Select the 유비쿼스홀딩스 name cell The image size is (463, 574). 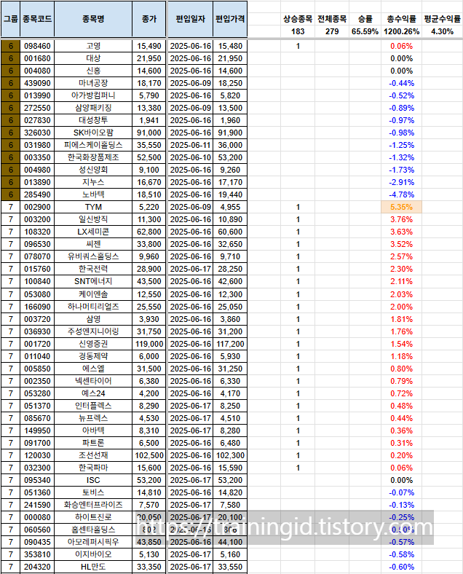(93, 256)
